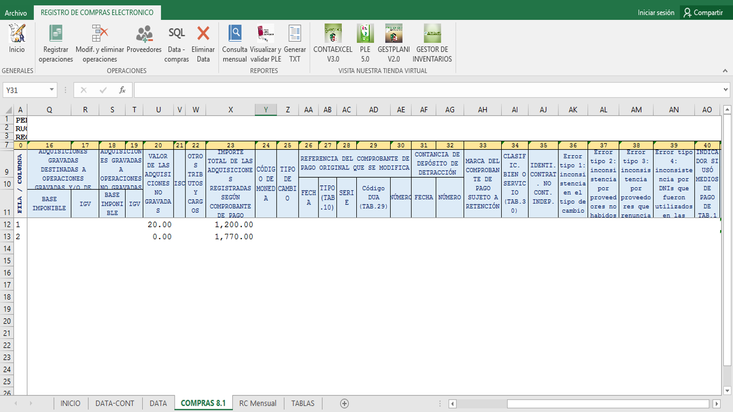Open CONTAEXCEL V3.0 store link
The width and height of the screenshot is (733, 412).
[x=333, y=44]
